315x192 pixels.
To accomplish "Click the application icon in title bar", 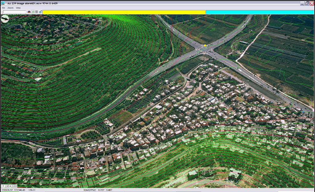I will [x=3, y=3].
